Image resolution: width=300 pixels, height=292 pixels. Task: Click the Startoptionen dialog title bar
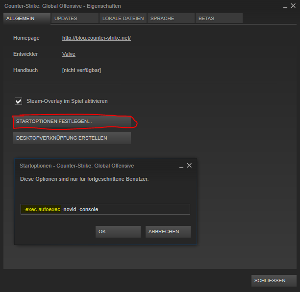[x=77, y=166]
